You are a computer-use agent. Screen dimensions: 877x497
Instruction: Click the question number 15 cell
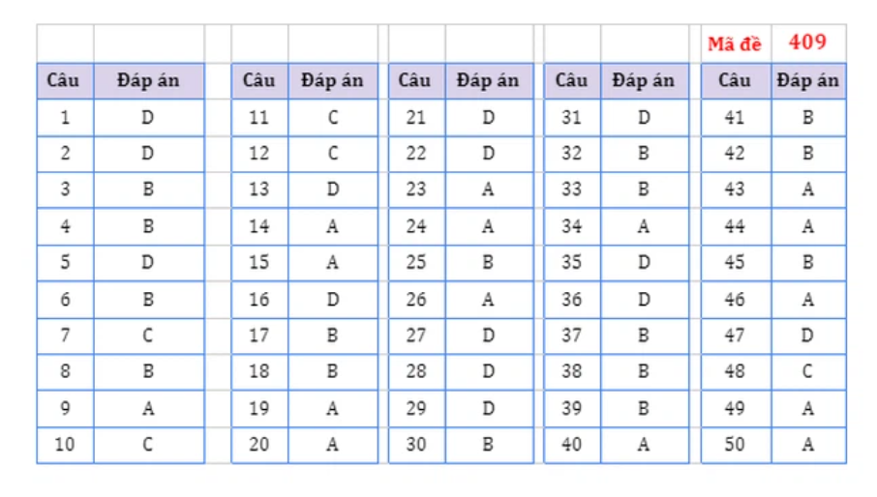tap(259, 262)
